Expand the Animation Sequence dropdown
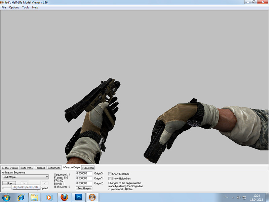 [47, 177]
